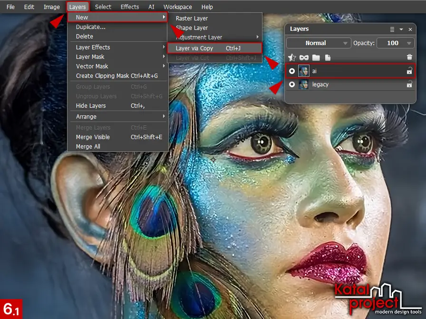This screenshot has height=319, width=426.
Task: Click the new layer page icon
Action: coord(328,57)
